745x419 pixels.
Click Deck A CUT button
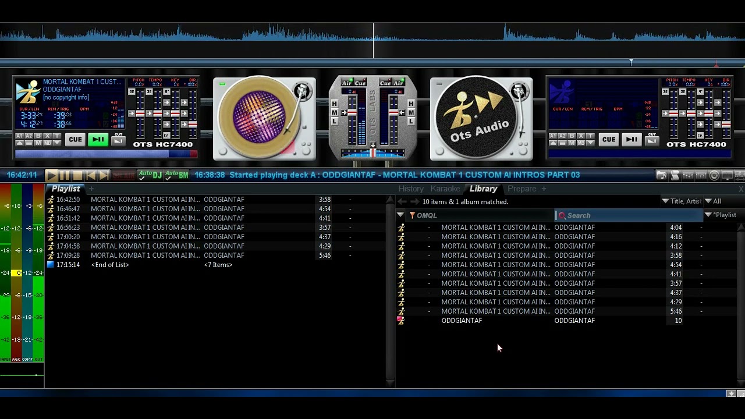point(119,141)
